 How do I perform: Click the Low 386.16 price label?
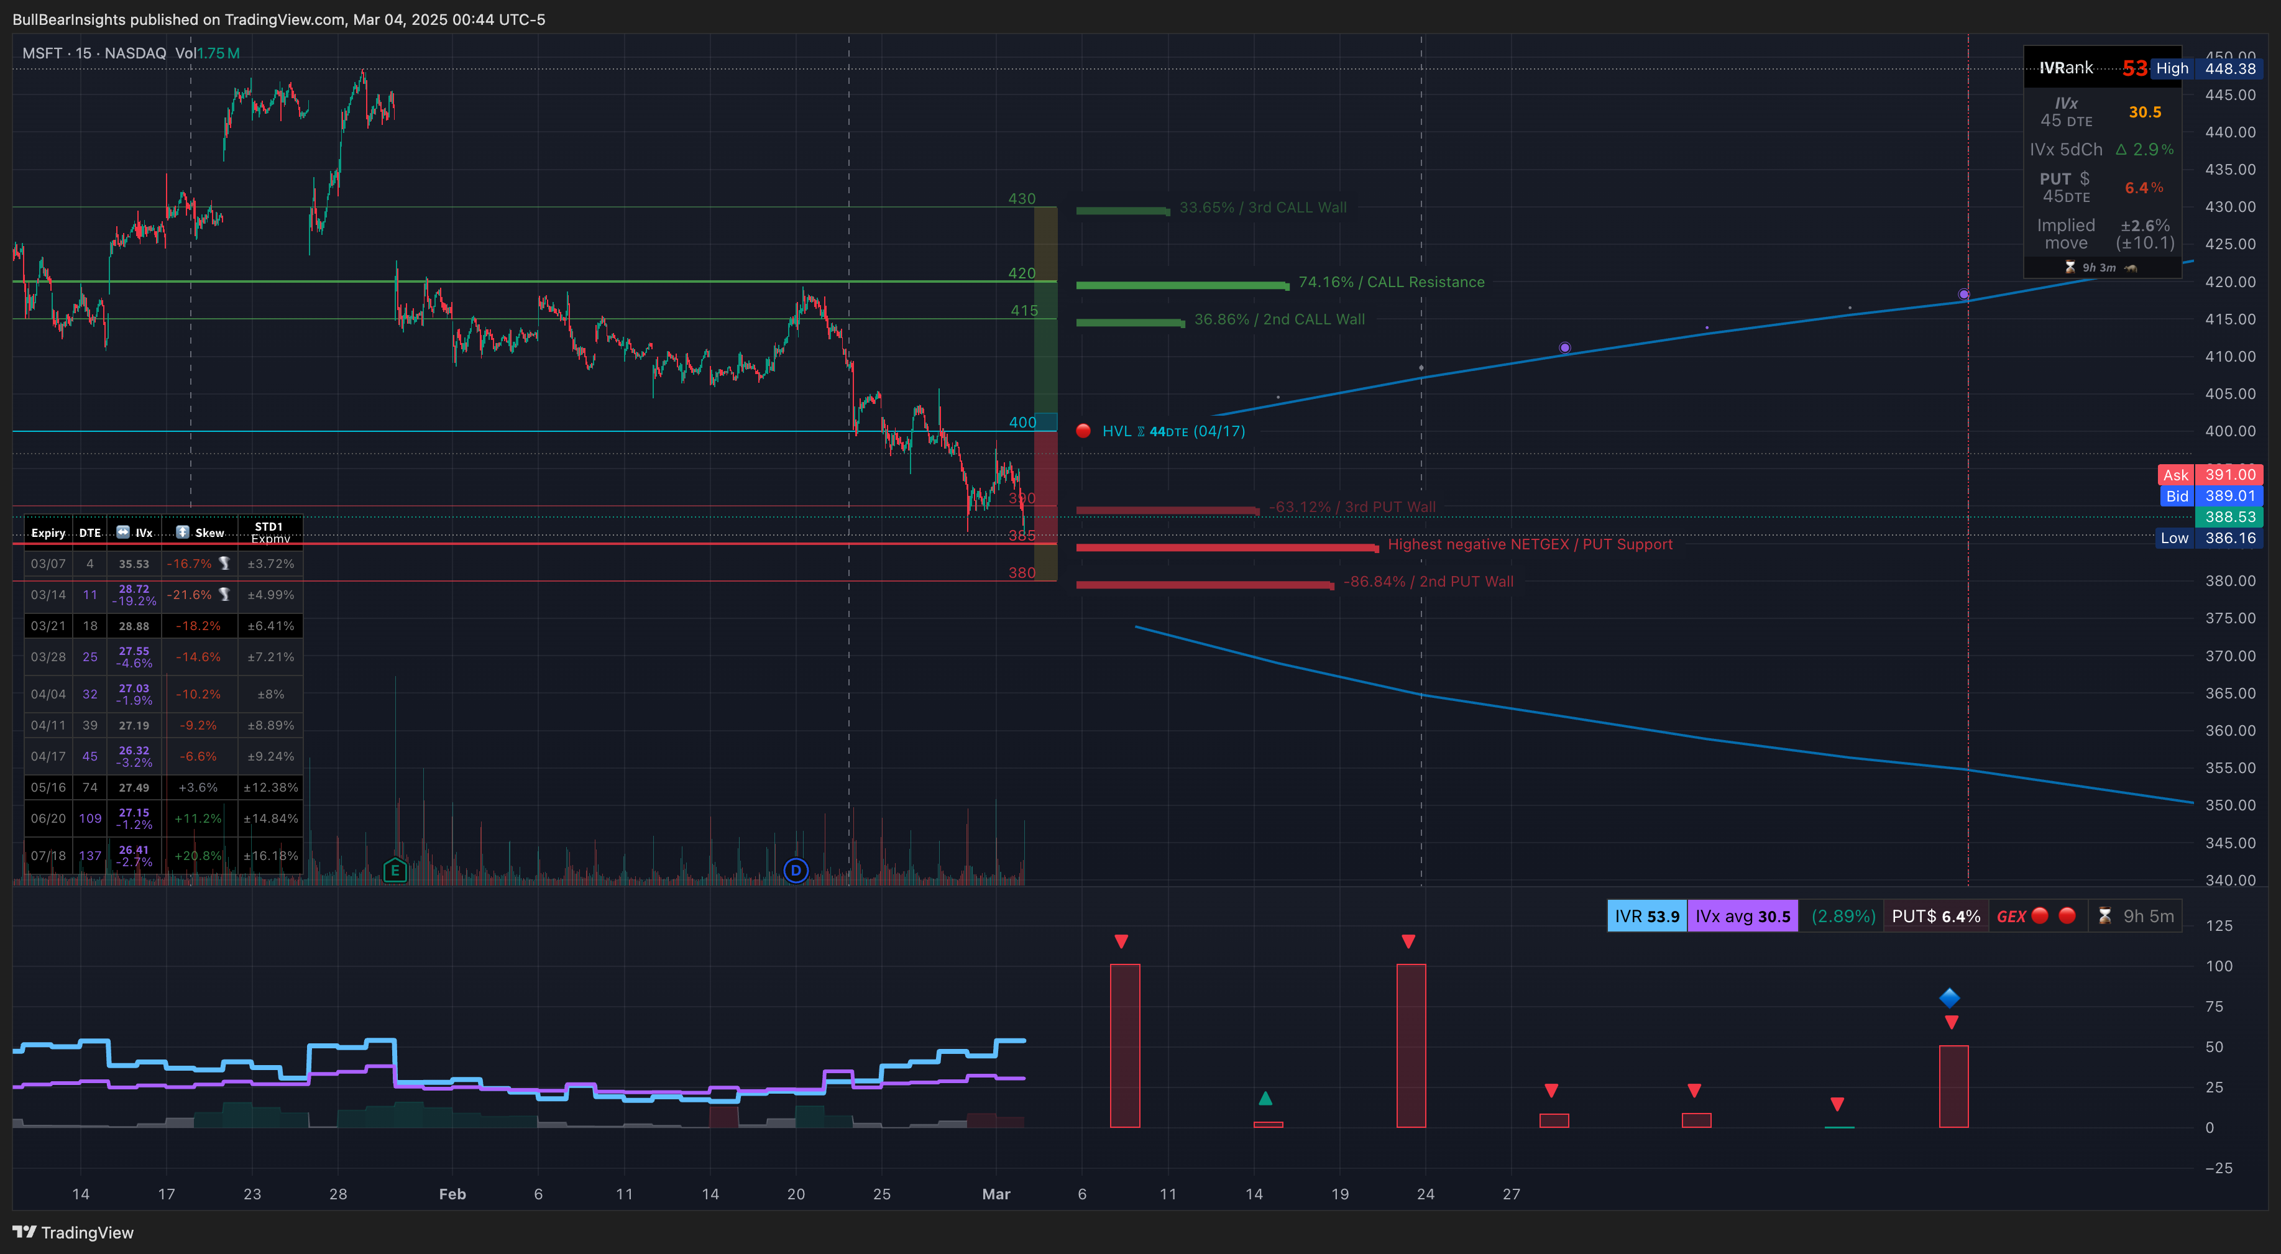[2208, 538]
